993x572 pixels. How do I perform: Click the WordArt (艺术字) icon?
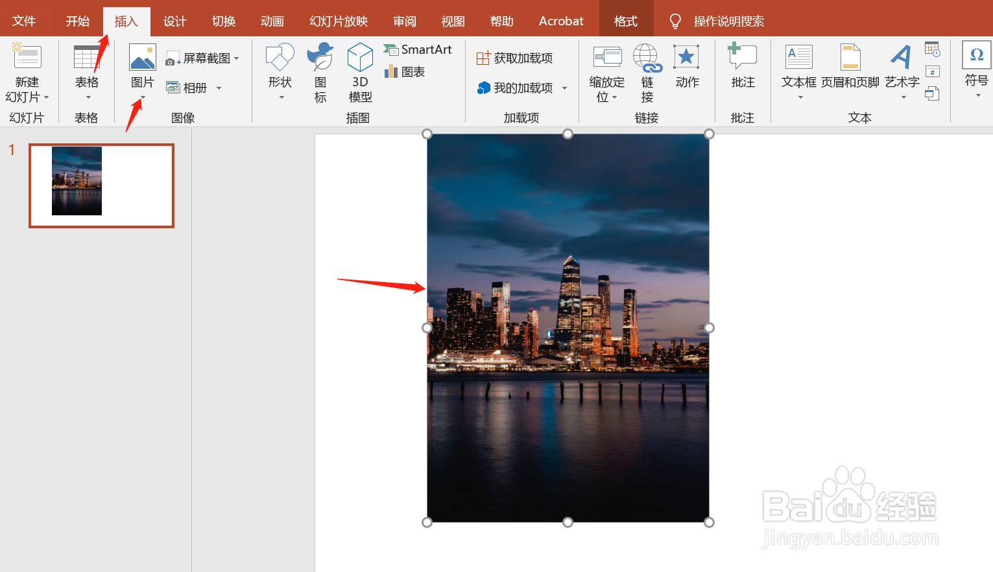[x=901, y=57]
